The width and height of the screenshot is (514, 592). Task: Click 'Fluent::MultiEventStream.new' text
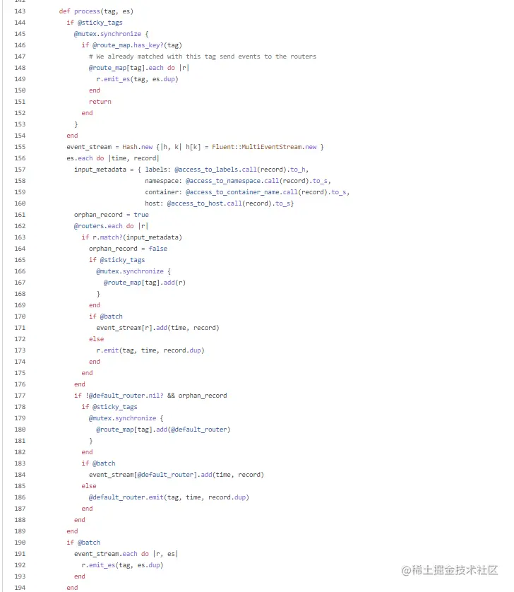[x=264, y=147]
